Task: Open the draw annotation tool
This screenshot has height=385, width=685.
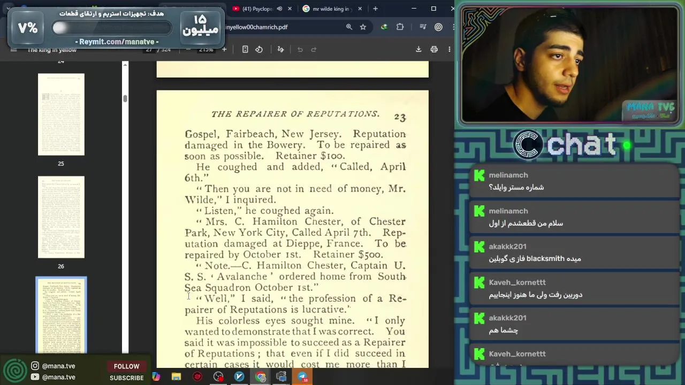Action: (280, 49)
